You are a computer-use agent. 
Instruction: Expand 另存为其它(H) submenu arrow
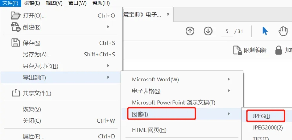coord(108,66)
